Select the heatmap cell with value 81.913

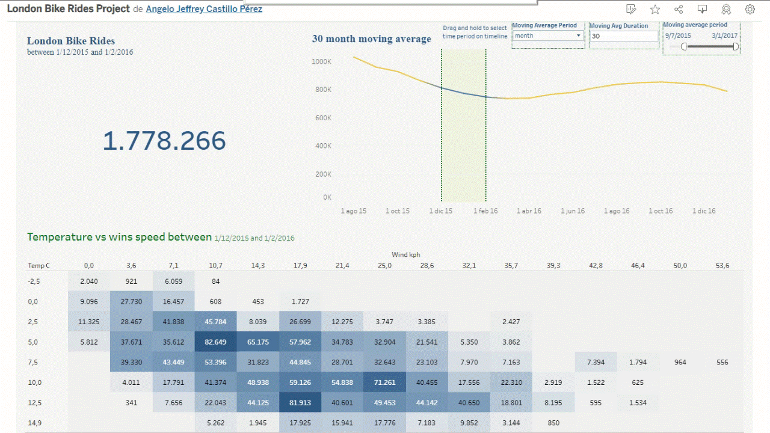tap(300, 402)
